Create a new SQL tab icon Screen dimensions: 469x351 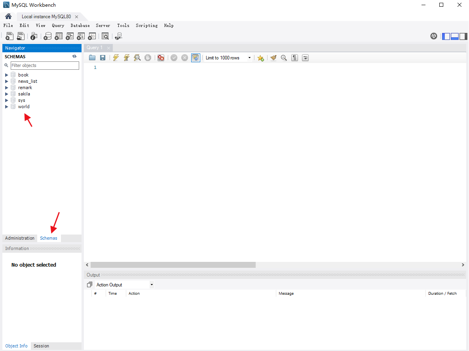click(x=9, y=36)
